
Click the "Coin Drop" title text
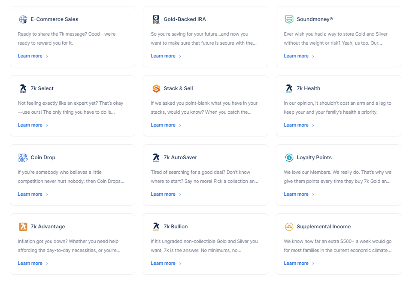pos(43,158)
